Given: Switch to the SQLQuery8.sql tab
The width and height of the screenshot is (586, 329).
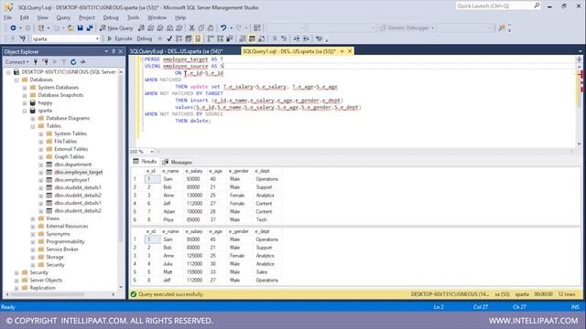Looking at the screenshot, I should [x=177, y=51].
